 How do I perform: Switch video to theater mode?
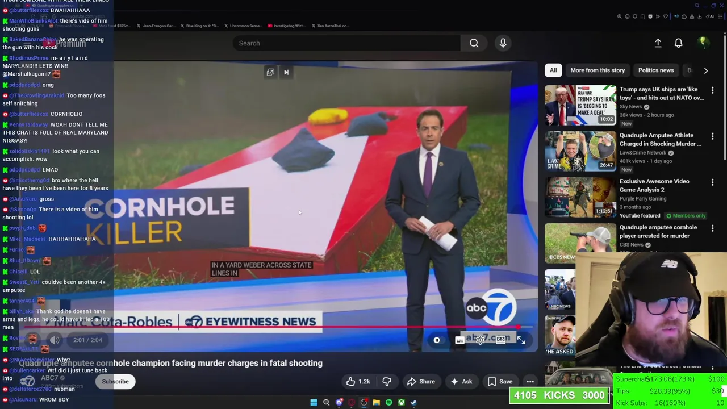click(x=501, y=340)
